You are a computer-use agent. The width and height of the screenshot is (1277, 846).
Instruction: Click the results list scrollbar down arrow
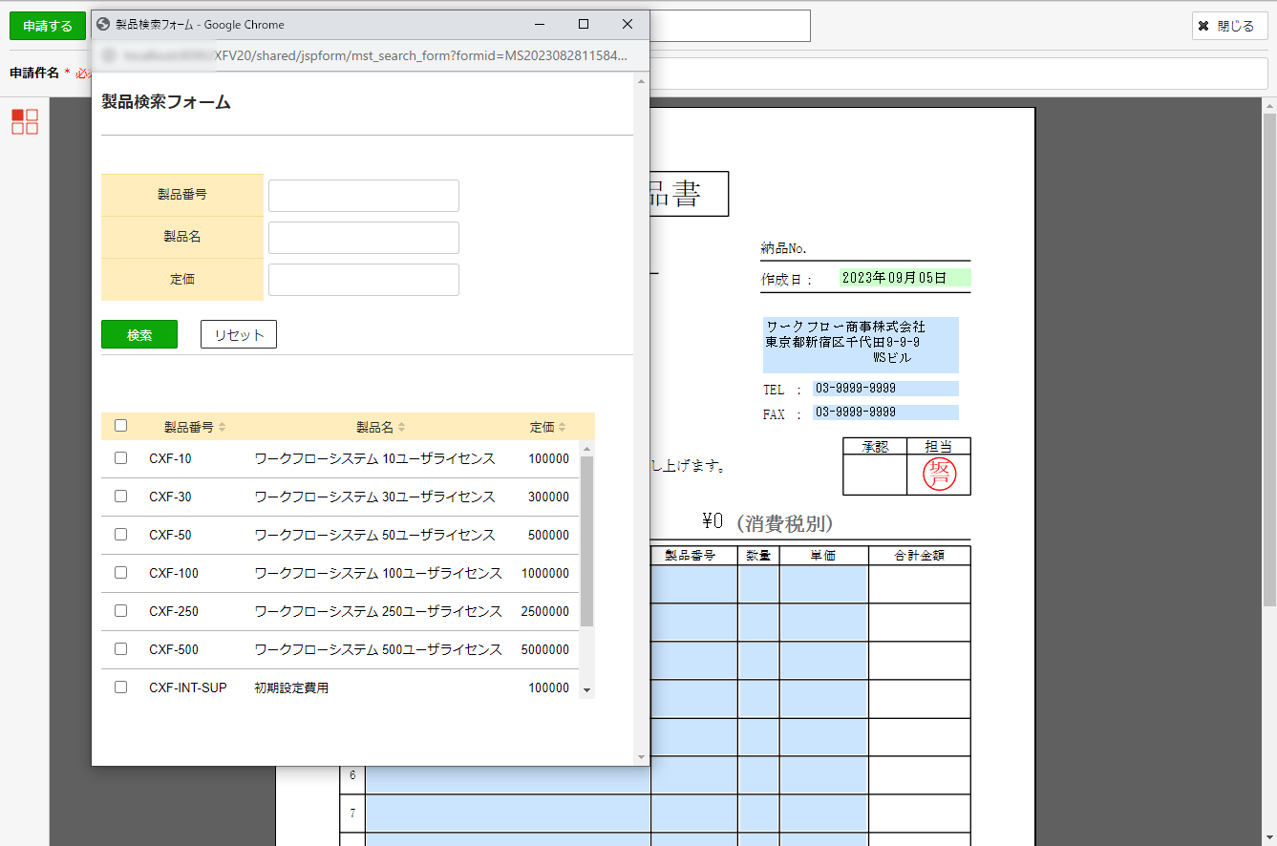click(586, 690)
